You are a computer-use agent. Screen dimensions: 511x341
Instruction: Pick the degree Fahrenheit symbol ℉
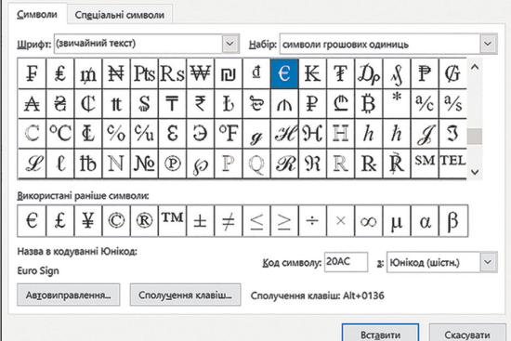coord(229,134)
